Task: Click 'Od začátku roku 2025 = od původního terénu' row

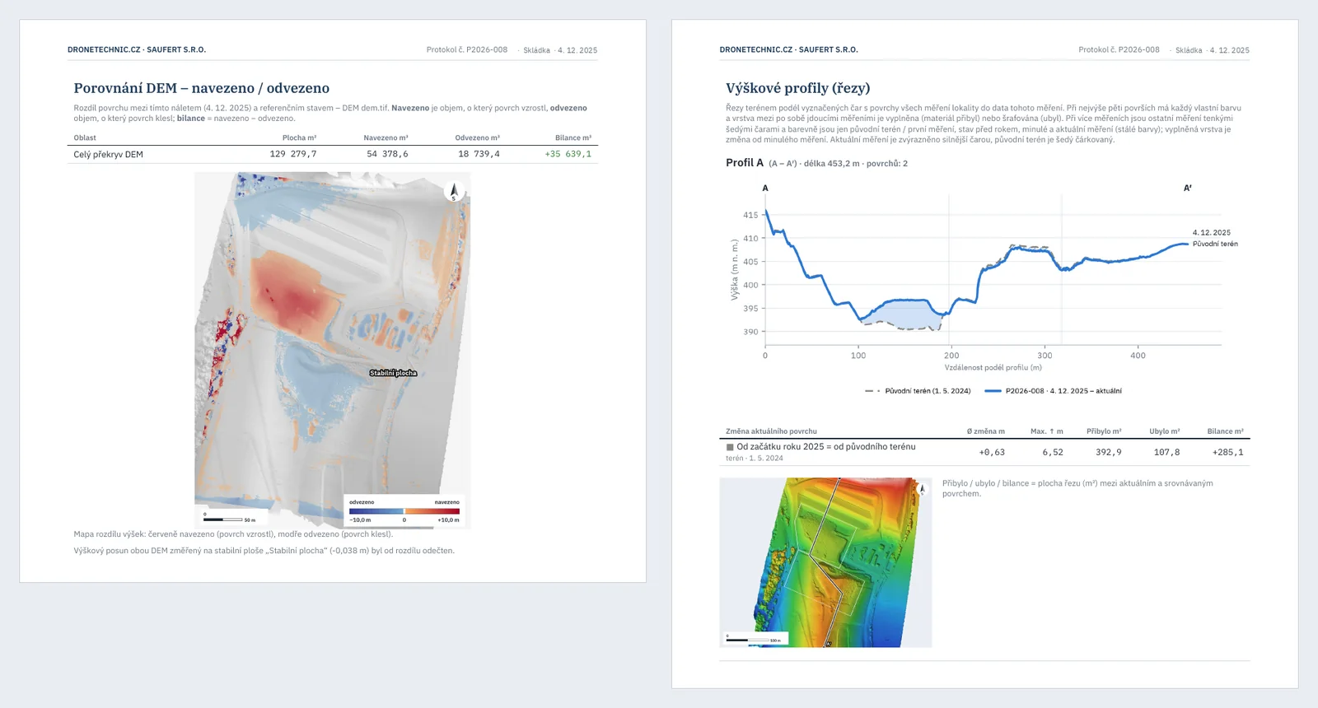Action: pos(984,452)
